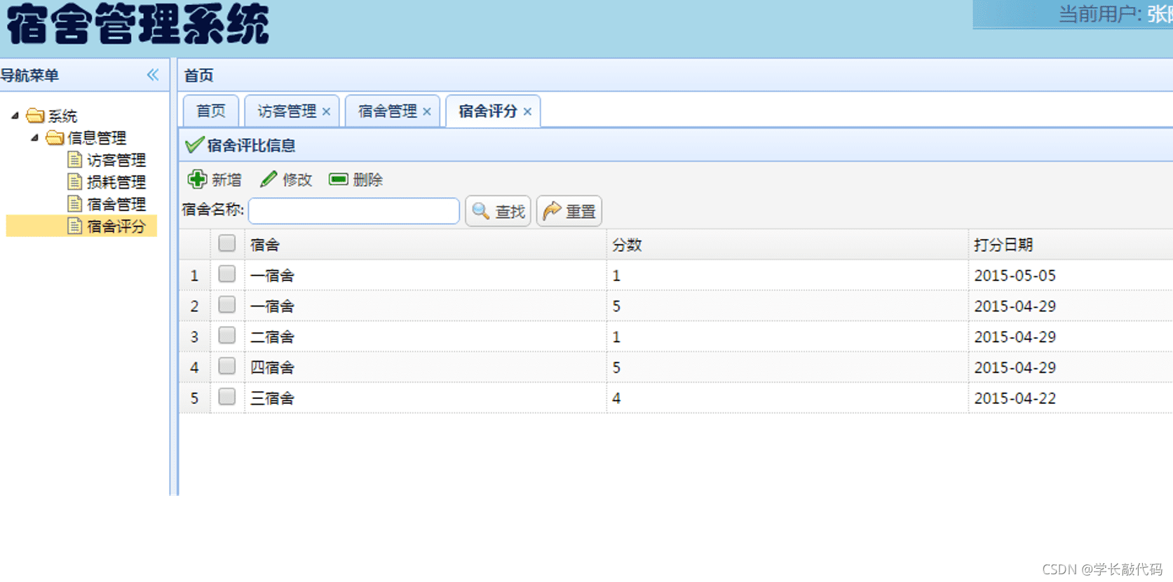Click the green checkmark 宿舍评比信息 icon

tap(194, 145)
